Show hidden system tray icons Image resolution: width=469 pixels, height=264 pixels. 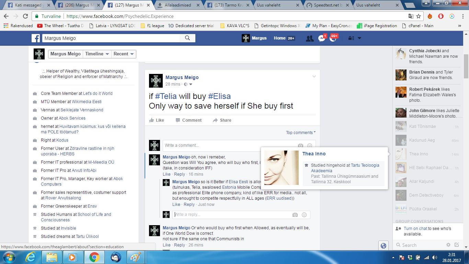pyautogui.click(x=393, y=257)
